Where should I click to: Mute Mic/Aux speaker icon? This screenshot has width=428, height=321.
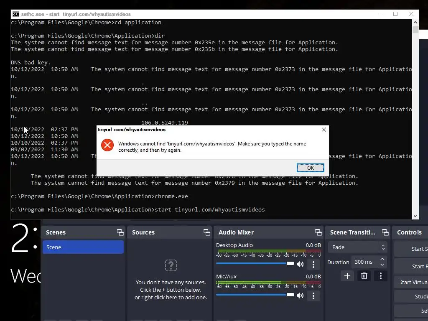[300, 296]
